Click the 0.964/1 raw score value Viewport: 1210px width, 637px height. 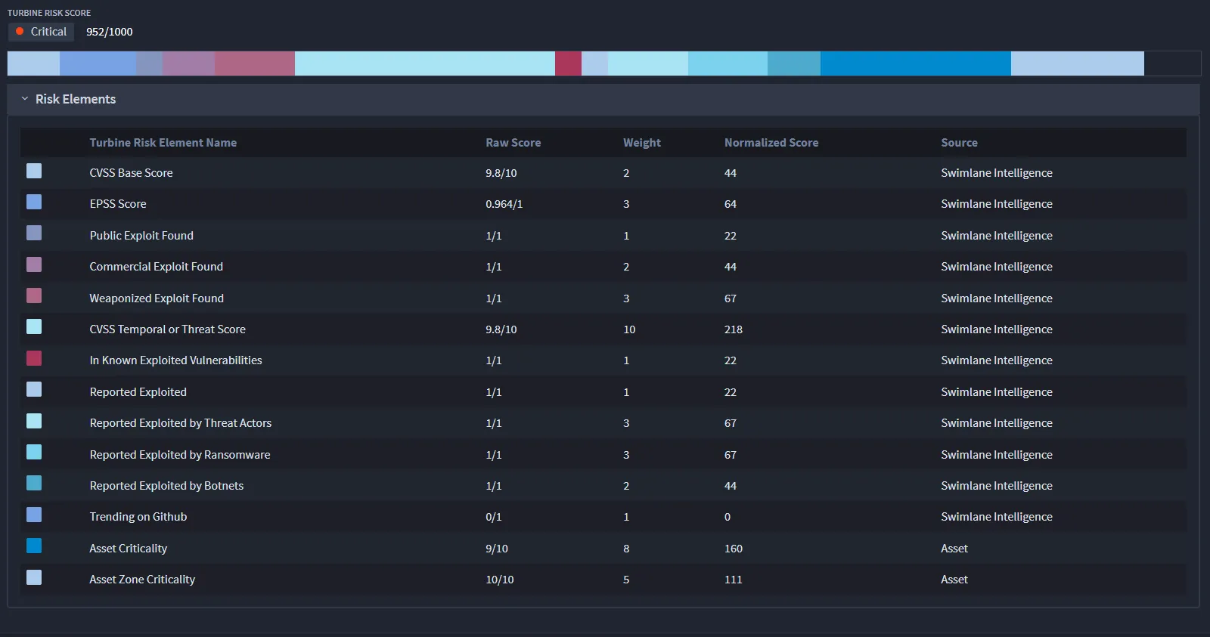point(504,204)
